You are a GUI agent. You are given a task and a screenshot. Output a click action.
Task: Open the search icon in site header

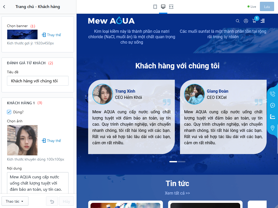(238, 21)
